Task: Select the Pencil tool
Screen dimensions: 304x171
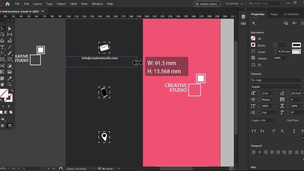Action: click(x=9, y=53)
